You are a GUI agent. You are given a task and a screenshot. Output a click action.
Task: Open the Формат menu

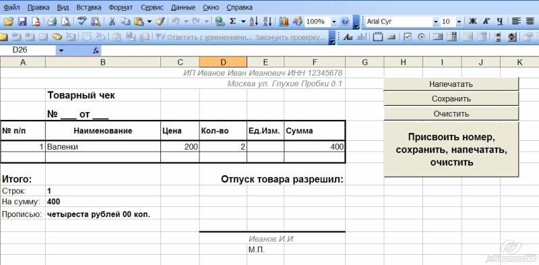click(x=121, y=7)
